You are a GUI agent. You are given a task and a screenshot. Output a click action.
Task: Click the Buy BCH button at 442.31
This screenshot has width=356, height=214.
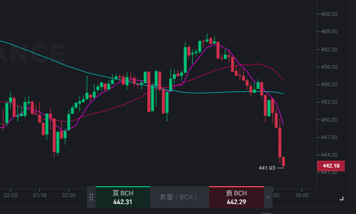pyautogui.click(x=123, y=197)
